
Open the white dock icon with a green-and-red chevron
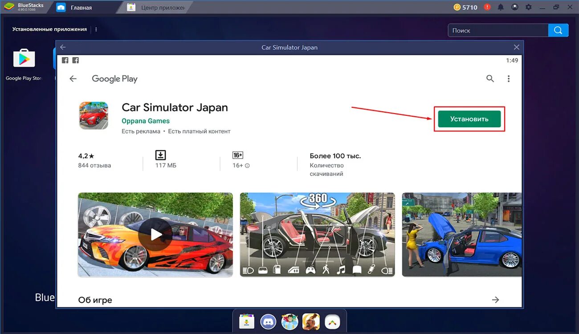point(332,321)
